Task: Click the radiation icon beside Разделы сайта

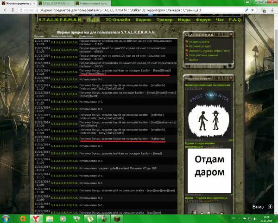Action: [186, 41]
